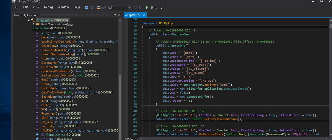Select capGetDriverDescriptionA in tree
The width and height of the screenshot is (332, 140).
[x=80, y=42]
